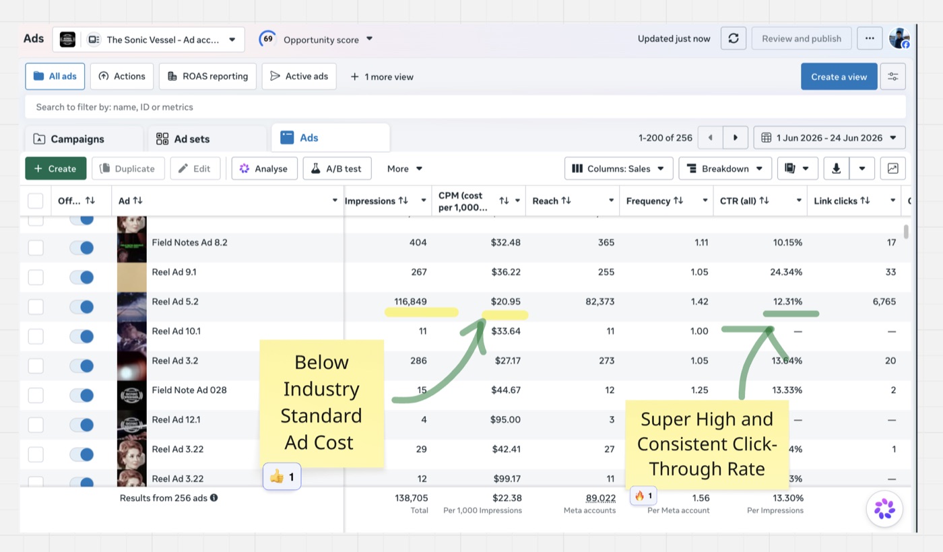
Task: Open the Ad column options caret
Action: tap(335, 201)
